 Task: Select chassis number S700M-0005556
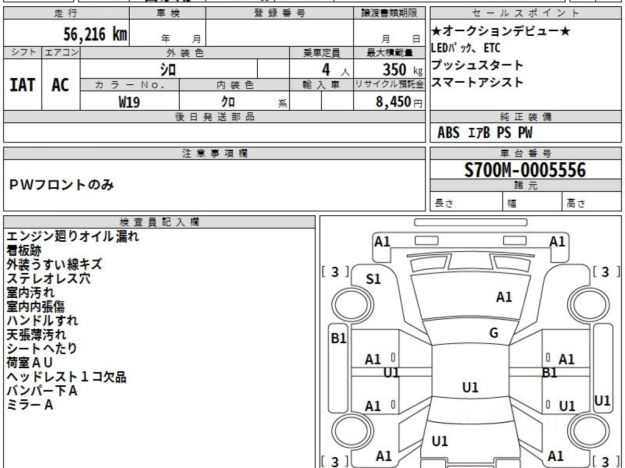[525, 170]
